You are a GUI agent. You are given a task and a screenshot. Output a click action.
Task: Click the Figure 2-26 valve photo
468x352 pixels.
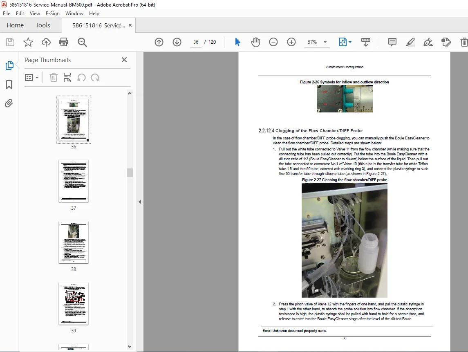345,99
